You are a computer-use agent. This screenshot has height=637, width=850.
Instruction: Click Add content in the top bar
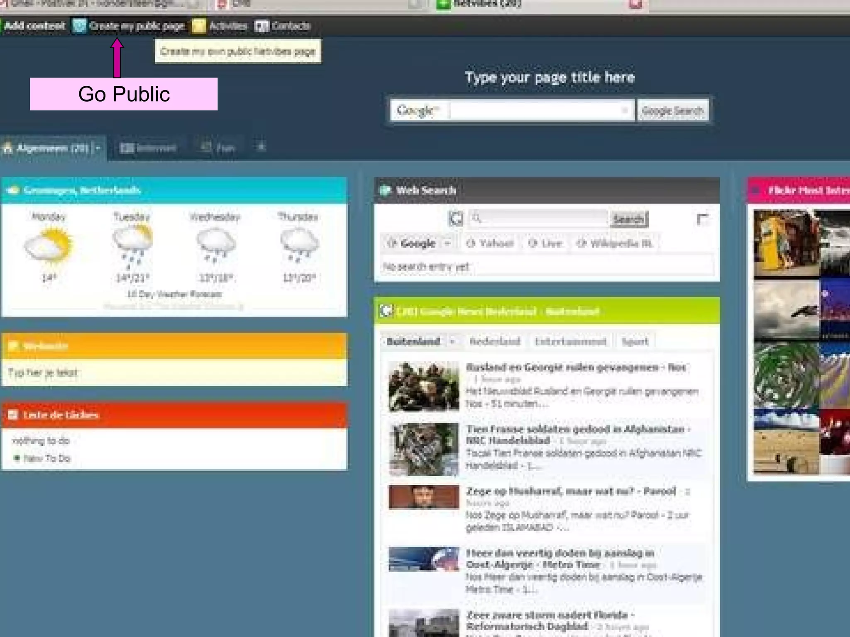pyautogui.click(x=35, y=26)
